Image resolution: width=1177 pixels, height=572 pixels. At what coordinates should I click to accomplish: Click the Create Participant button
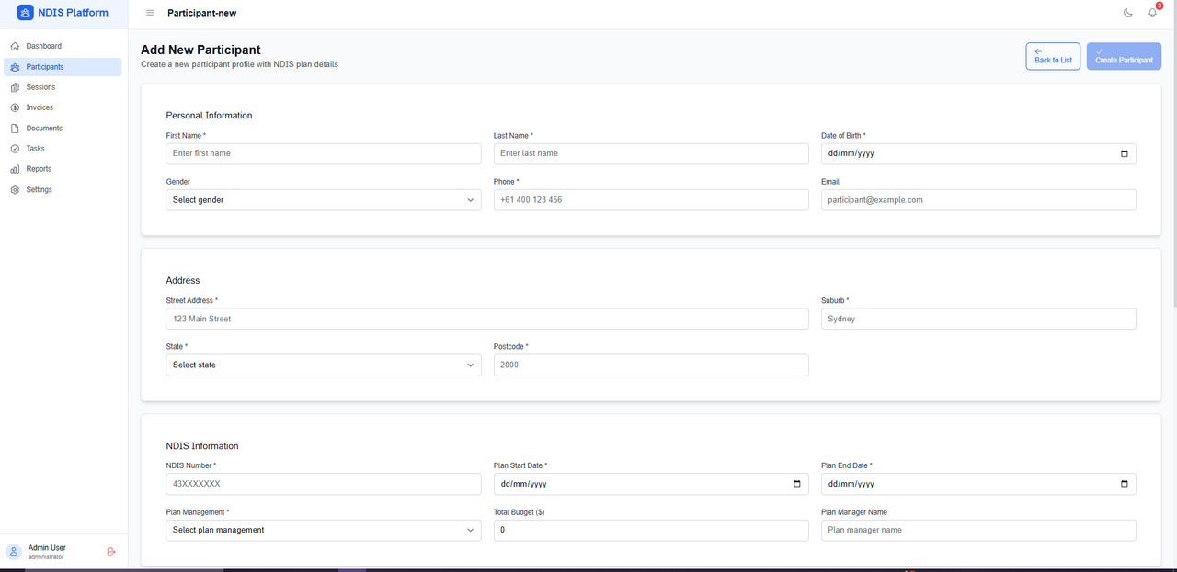1124,56
